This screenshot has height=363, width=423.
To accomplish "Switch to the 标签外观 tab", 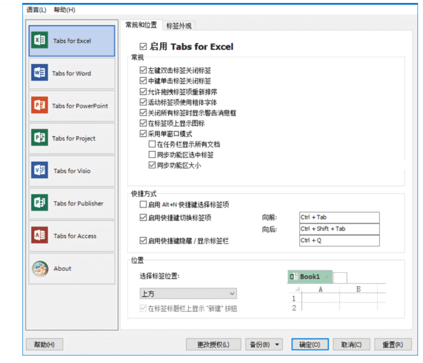I will click(x=179, y=26).
